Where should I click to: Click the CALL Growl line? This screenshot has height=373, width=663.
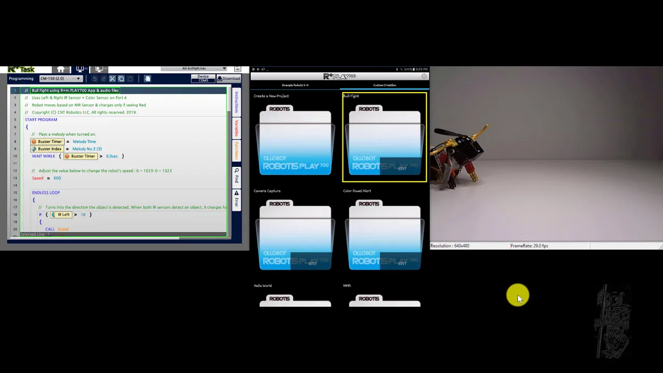(57, 229)
